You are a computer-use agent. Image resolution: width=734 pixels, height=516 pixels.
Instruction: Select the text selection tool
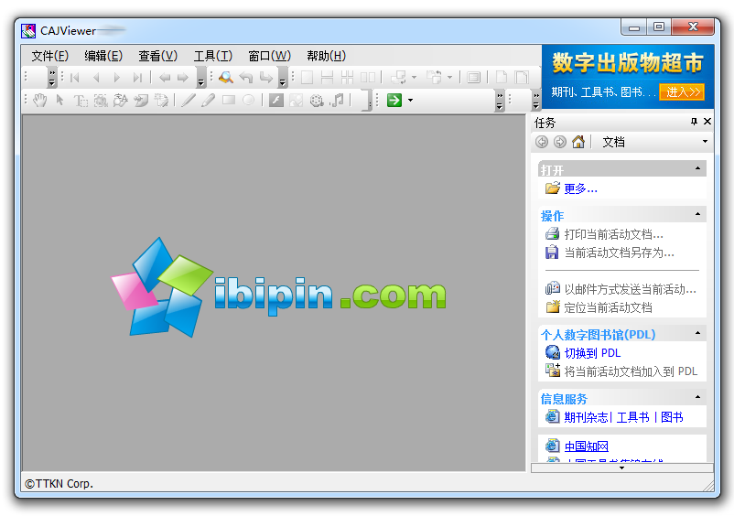[x=81, y=101]
